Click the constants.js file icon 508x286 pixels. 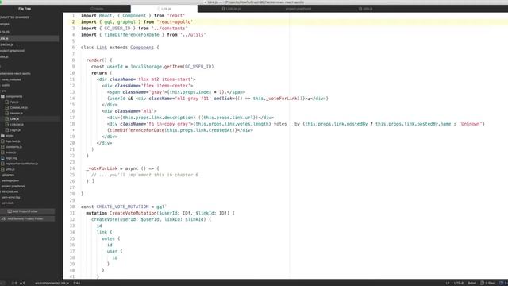pos(3,147)
